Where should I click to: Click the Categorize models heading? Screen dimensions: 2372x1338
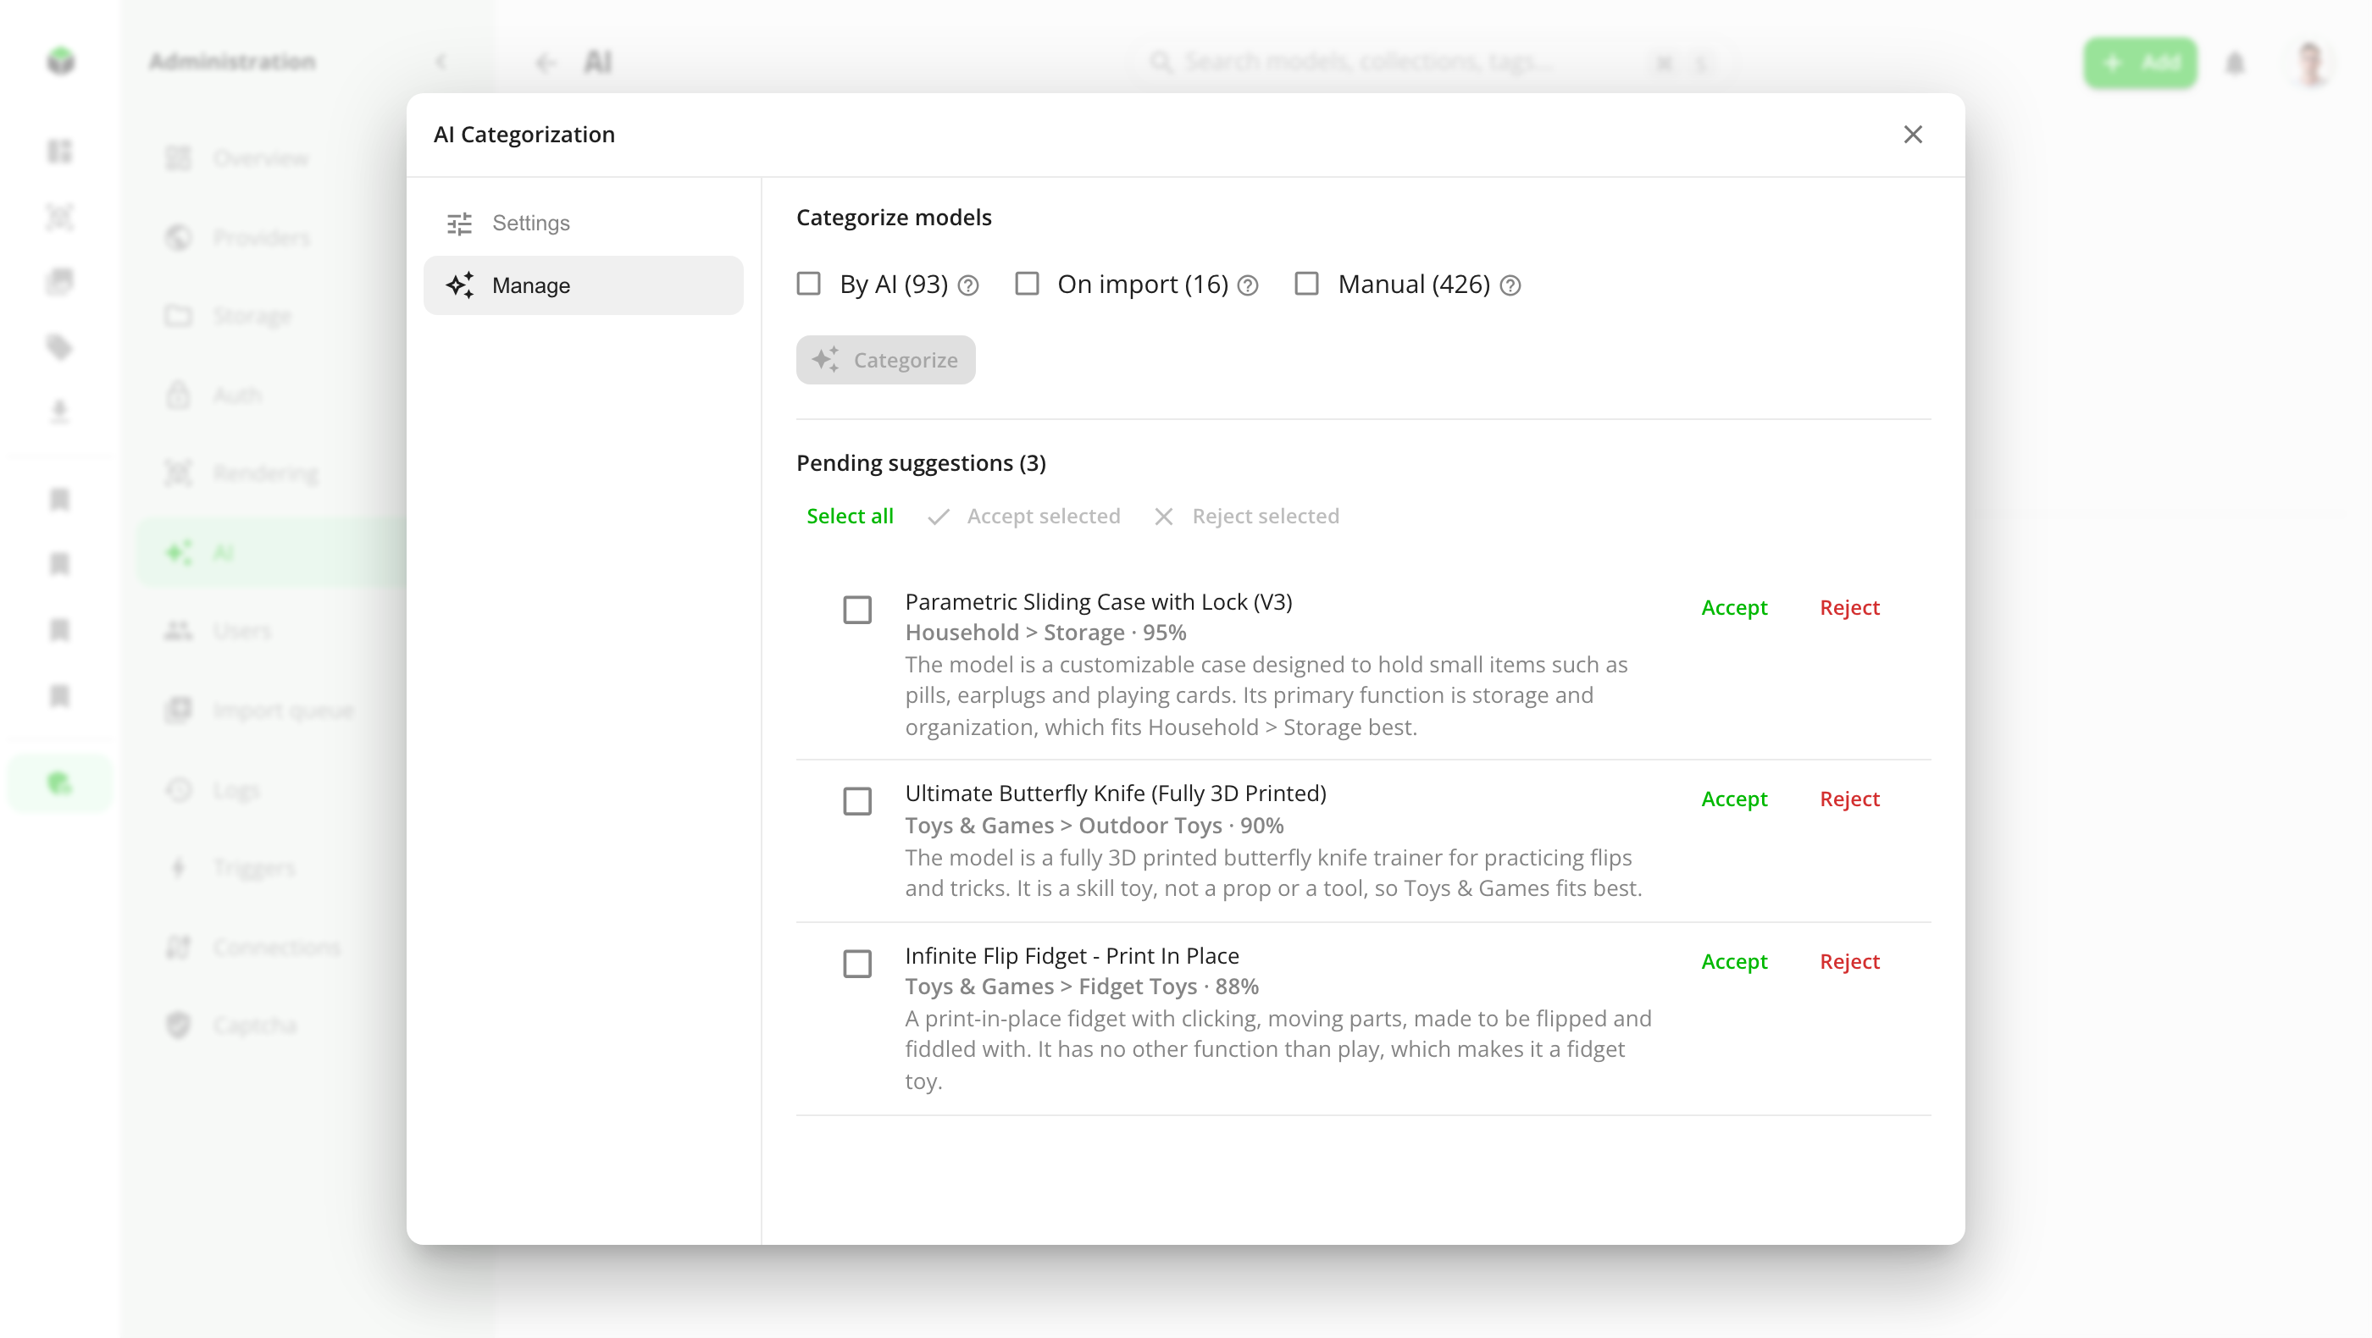[893, 217]
